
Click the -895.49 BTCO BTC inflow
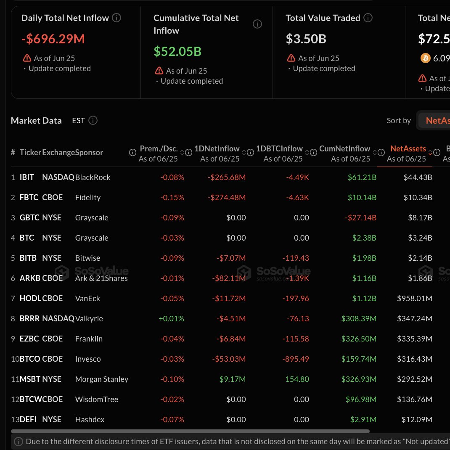tap(296, 359)
